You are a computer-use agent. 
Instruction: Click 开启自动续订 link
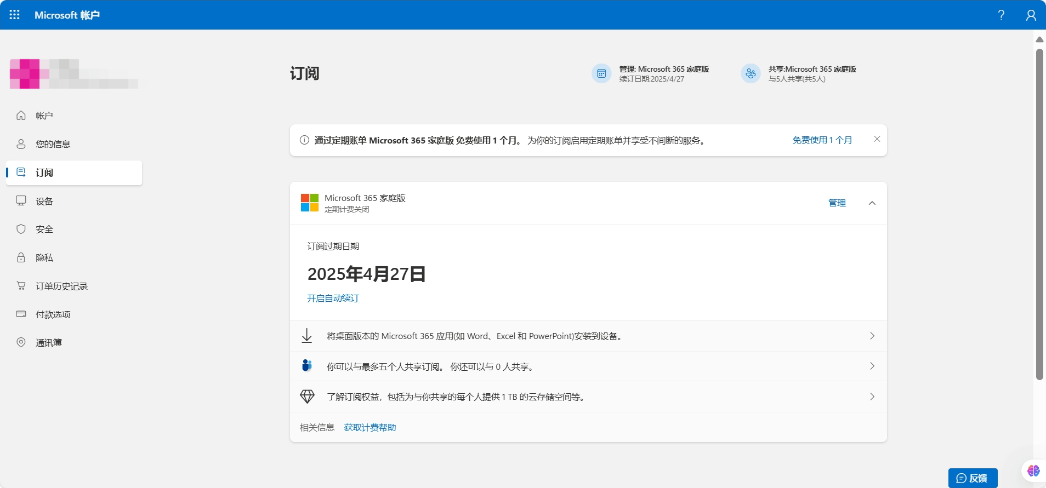click(333, 298)
